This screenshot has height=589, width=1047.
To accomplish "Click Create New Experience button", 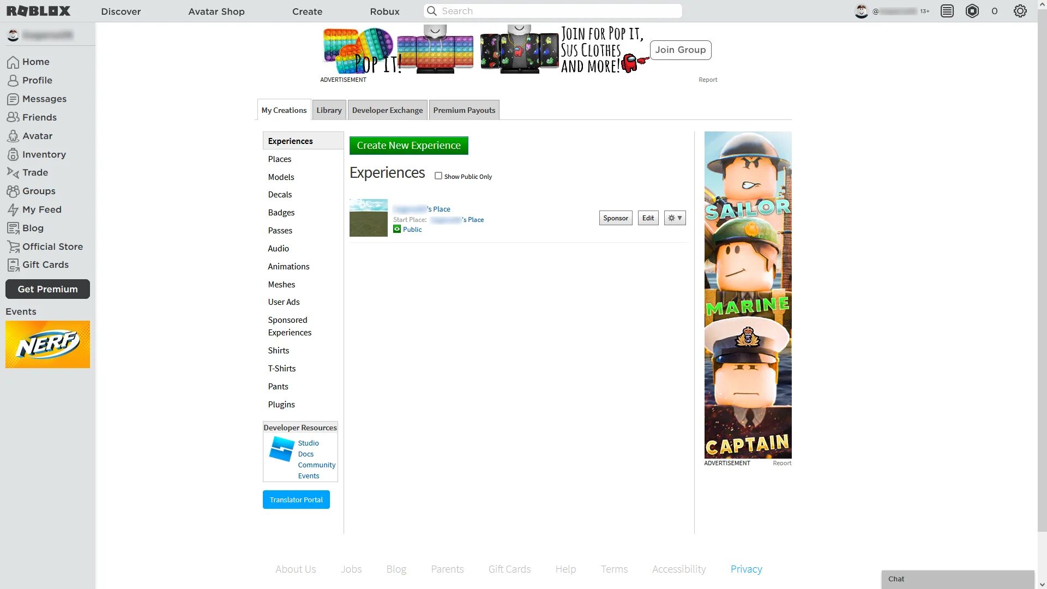I will 409,145.
